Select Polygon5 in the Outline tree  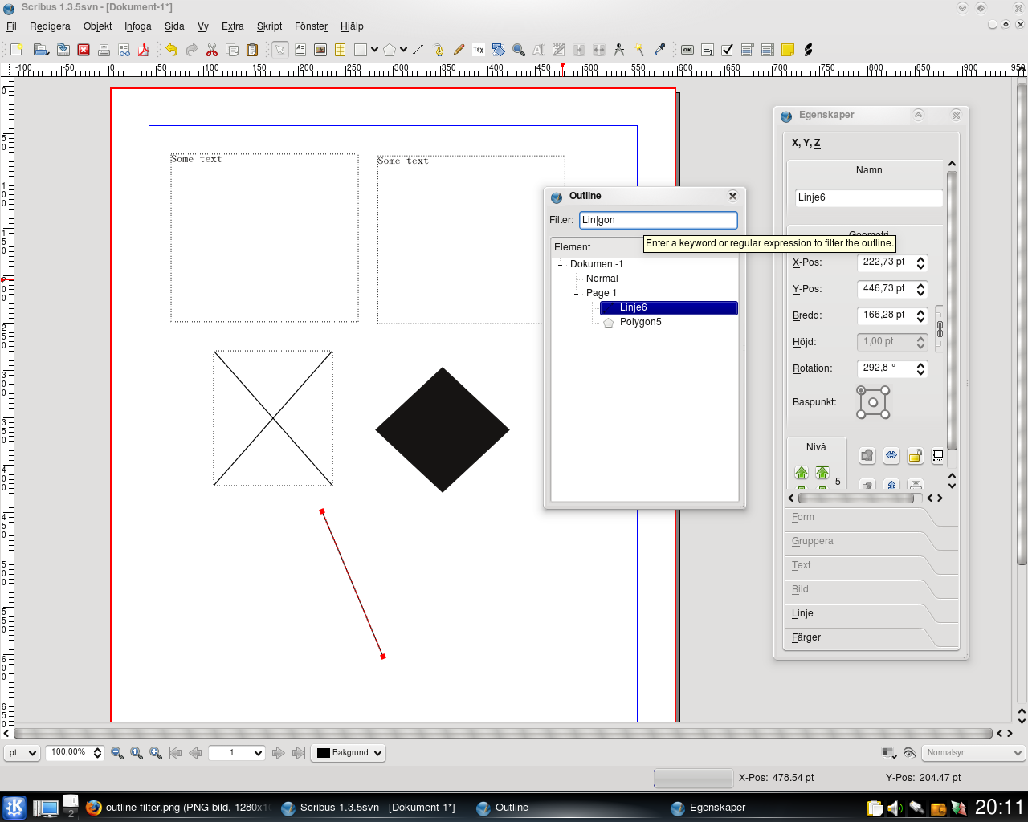click(640, 322)
